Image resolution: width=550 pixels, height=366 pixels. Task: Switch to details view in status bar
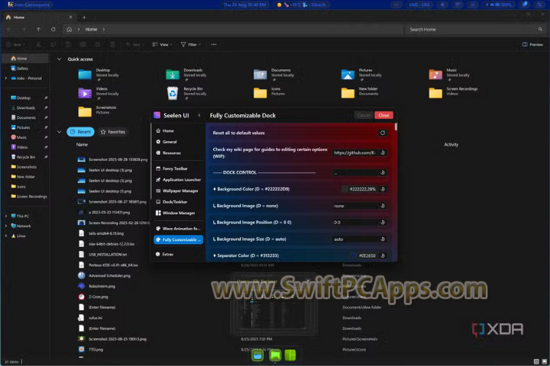tap(536, 361)
